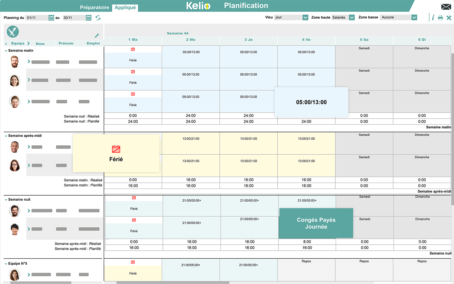Open the messages envelope icon
The image size is (454, 284).
coord(446,6)
